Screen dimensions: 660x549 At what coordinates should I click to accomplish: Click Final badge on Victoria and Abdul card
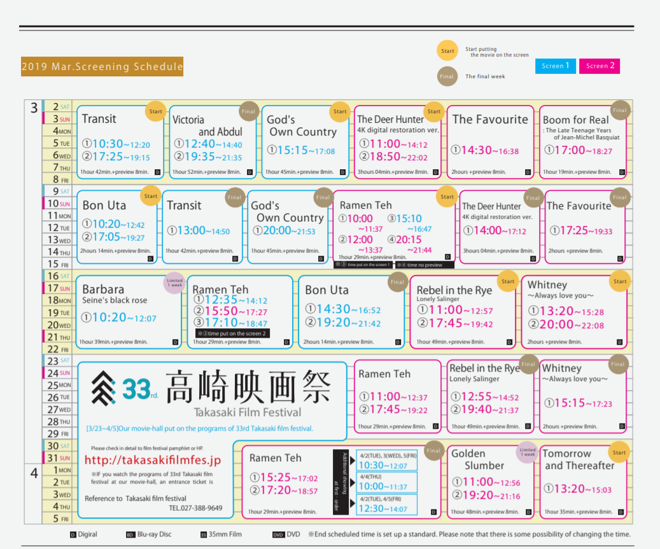(248, 111)
